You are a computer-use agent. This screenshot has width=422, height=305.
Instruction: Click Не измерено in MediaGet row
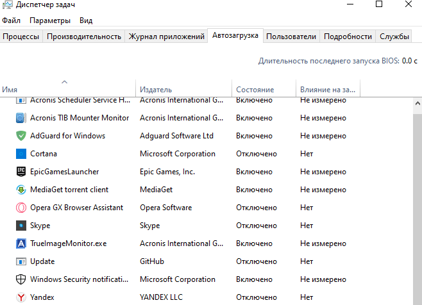323,190
